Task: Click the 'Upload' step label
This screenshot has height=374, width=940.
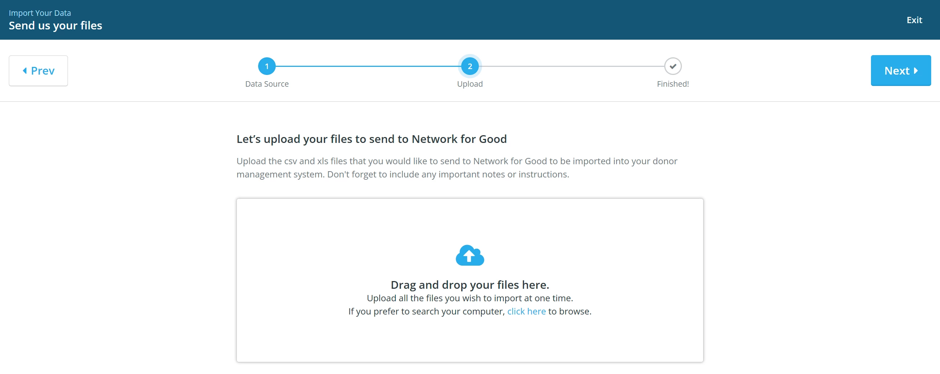Action: click(470, 84)
